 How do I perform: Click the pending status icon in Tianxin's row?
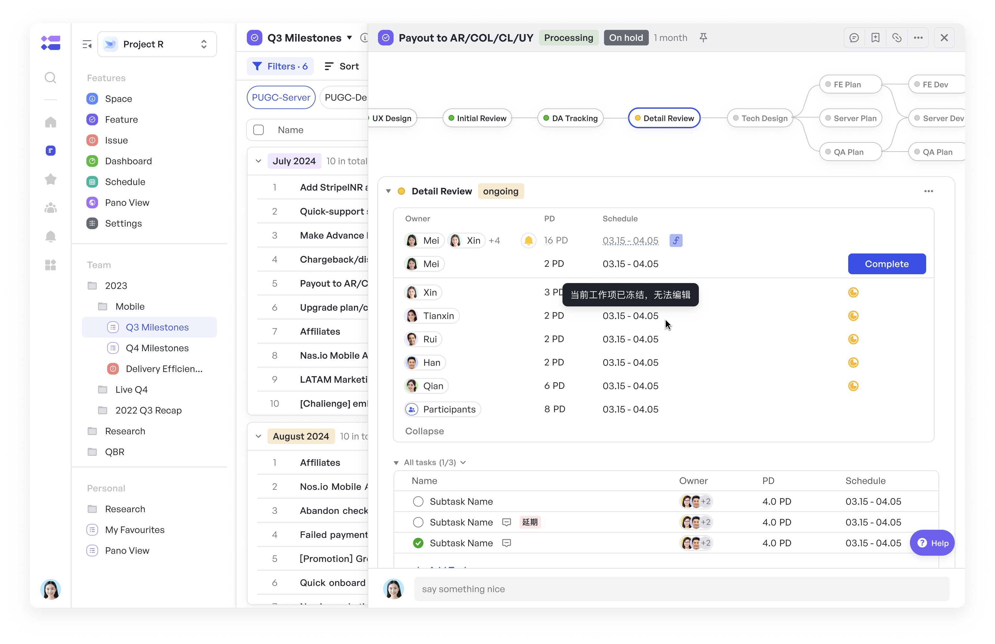click(x=853, y=316)
